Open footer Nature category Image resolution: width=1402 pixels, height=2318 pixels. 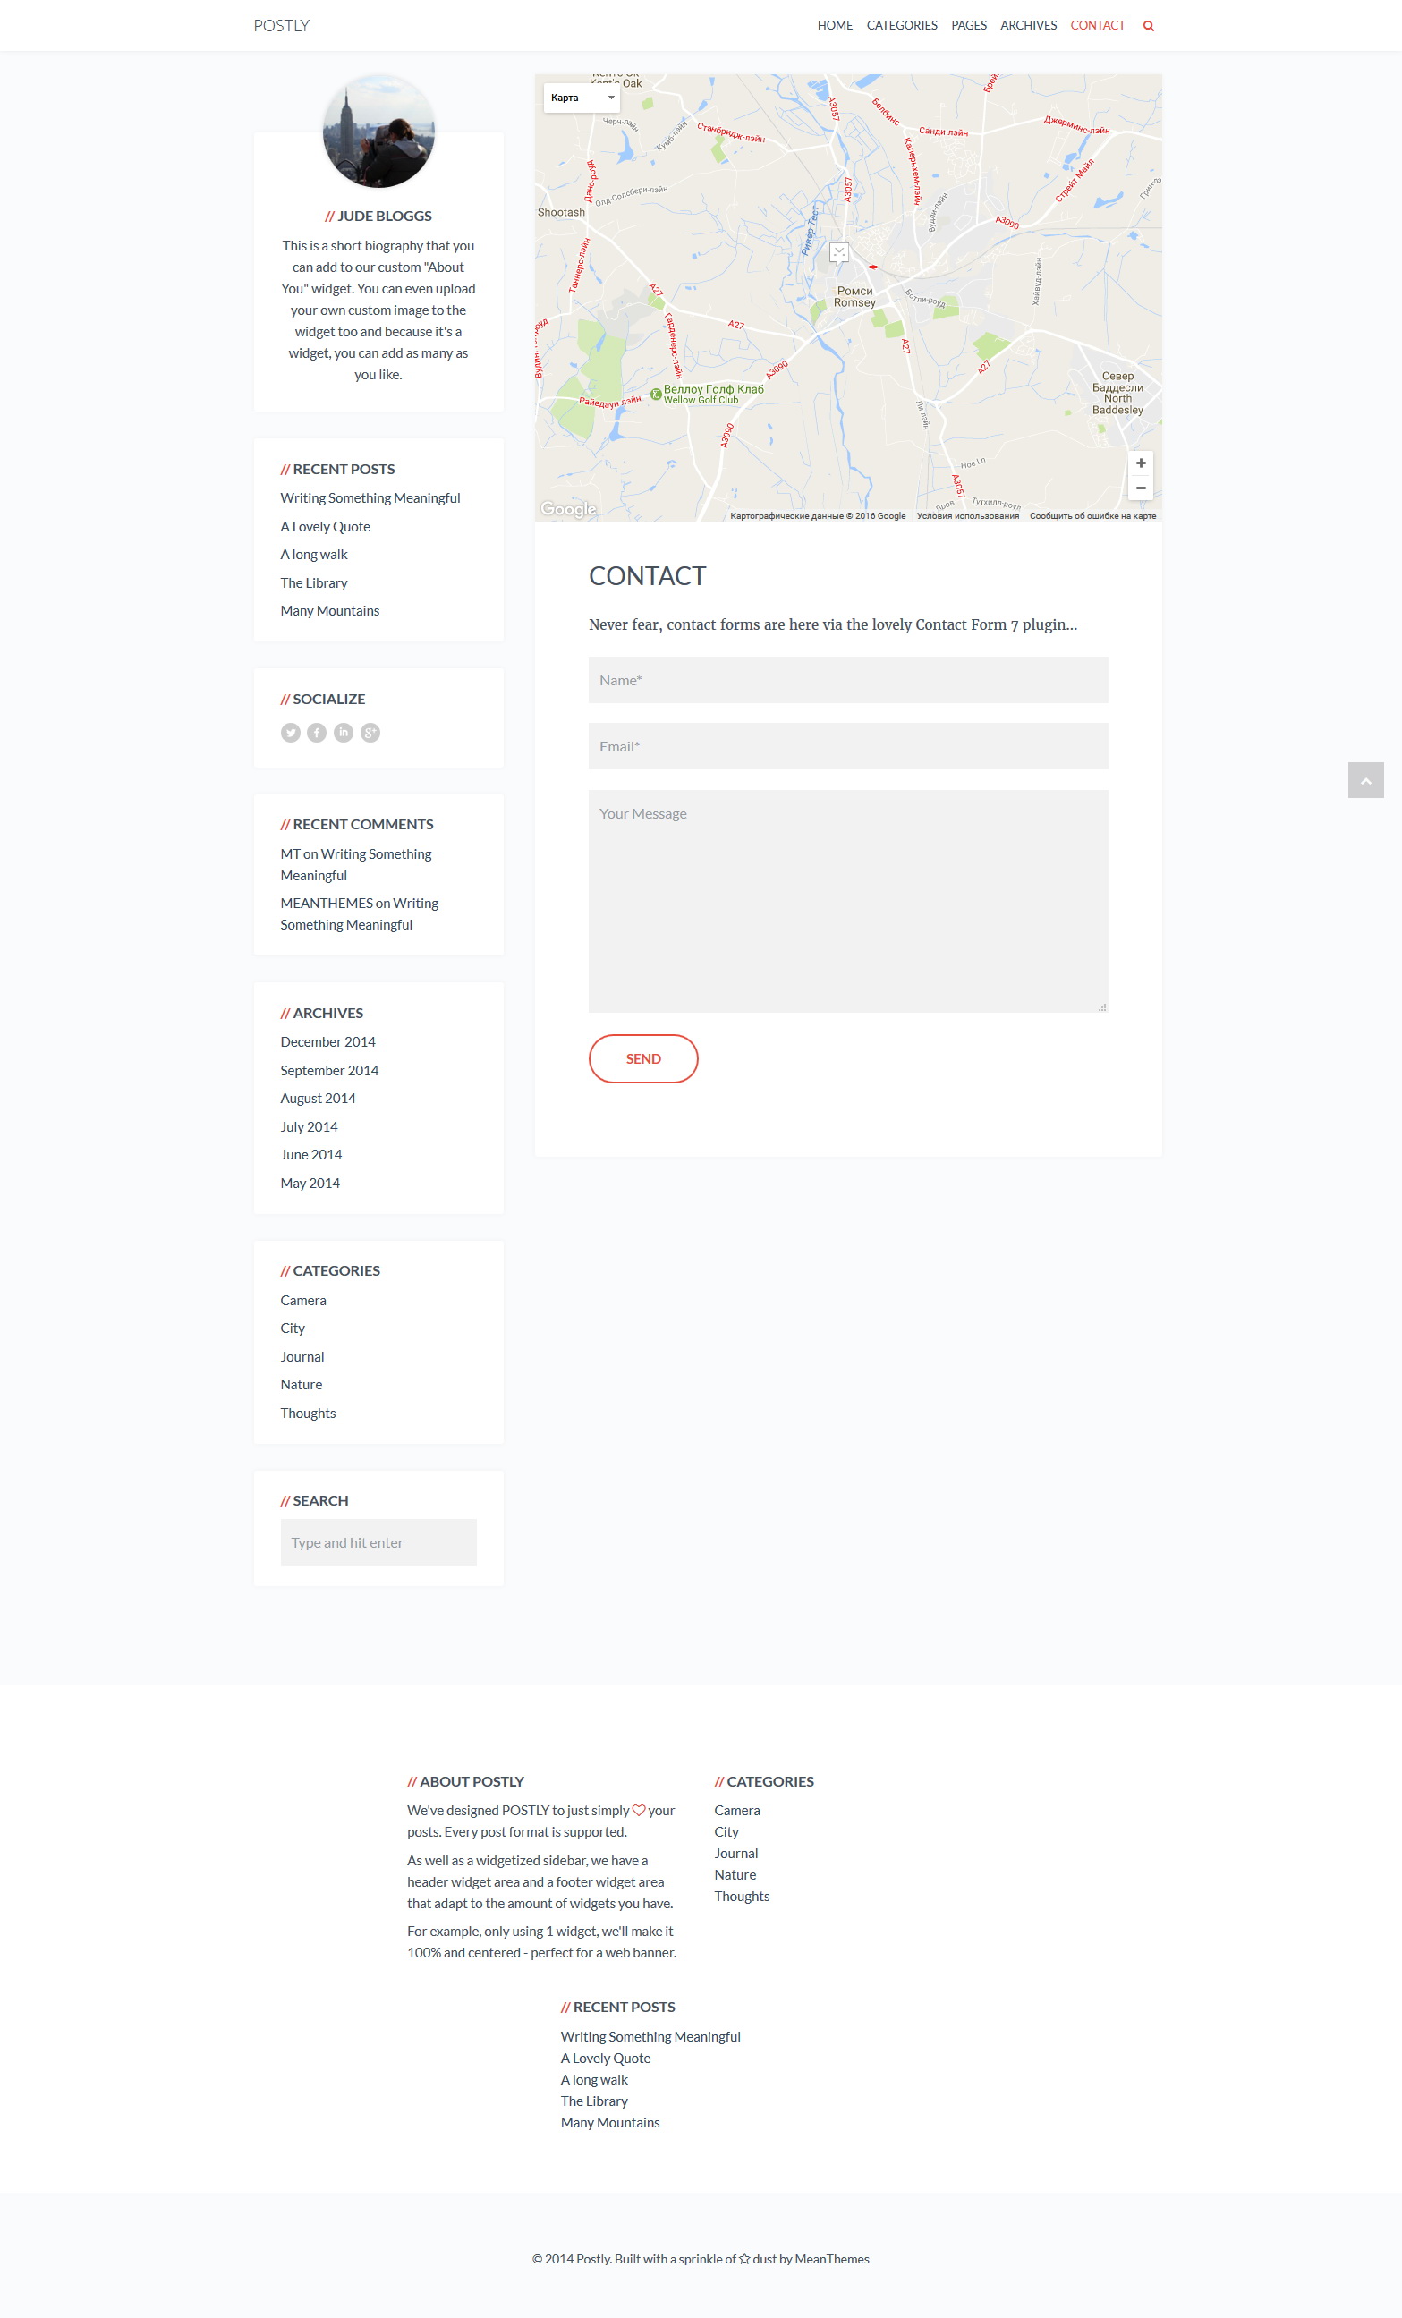[x=735, y=1875]
